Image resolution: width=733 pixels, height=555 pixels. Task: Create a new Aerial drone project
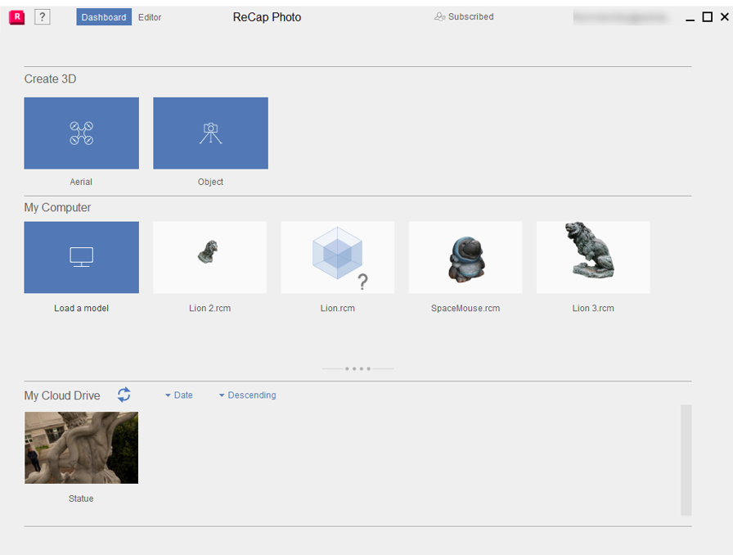coord(81,133)
